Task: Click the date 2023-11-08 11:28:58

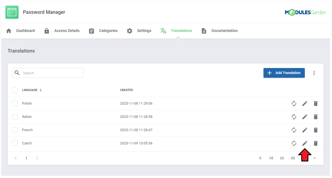Action: (x=136, y=117)
